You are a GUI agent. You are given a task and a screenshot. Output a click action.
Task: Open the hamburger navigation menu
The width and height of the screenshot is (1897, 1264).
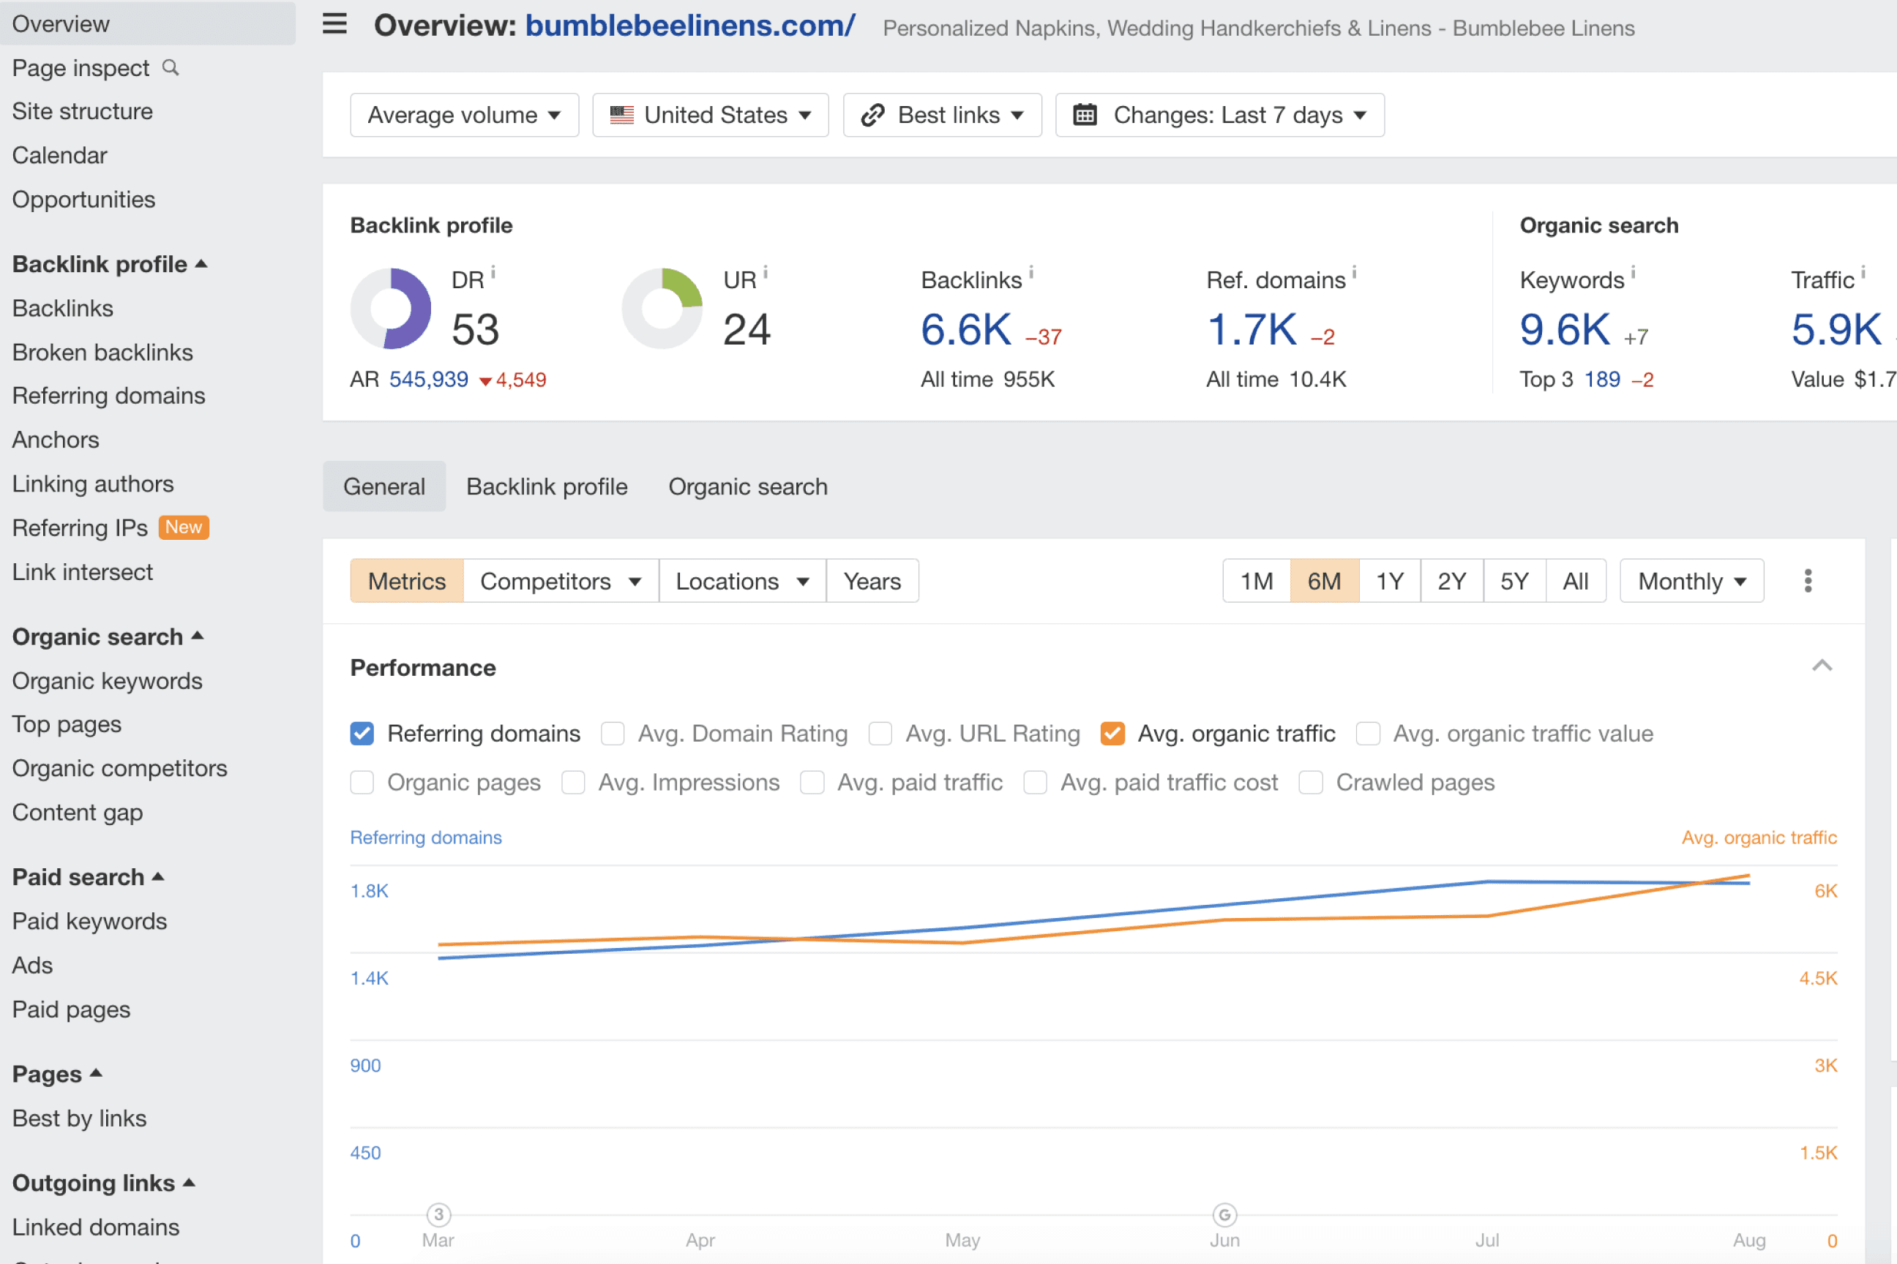tap(334, 24)
